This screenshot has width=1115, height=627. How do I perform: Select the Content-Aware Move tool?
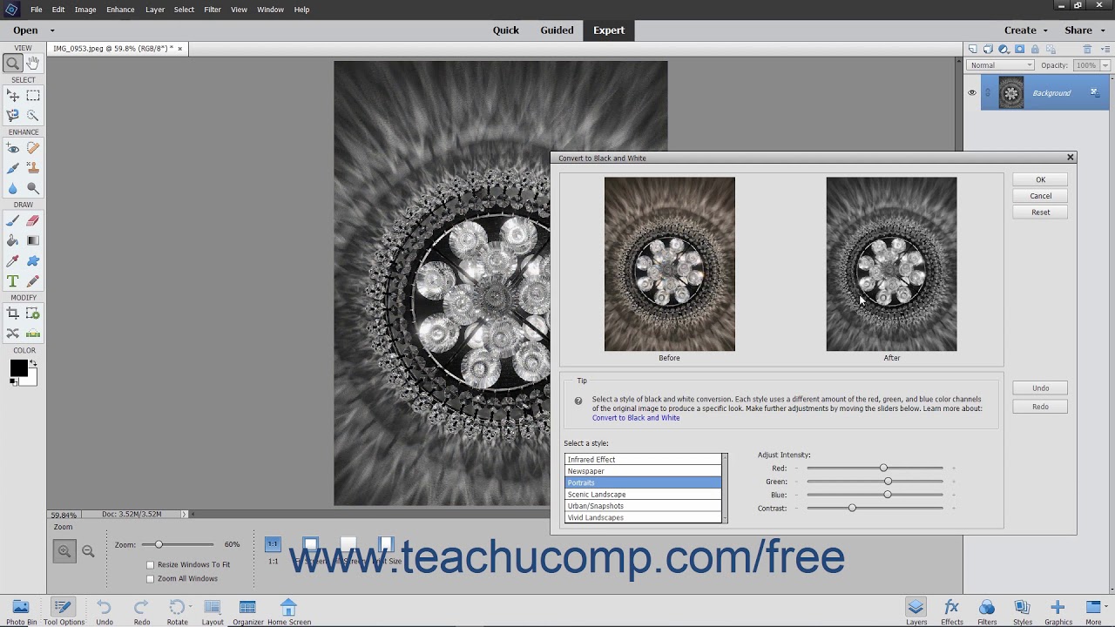click(12, 334)
